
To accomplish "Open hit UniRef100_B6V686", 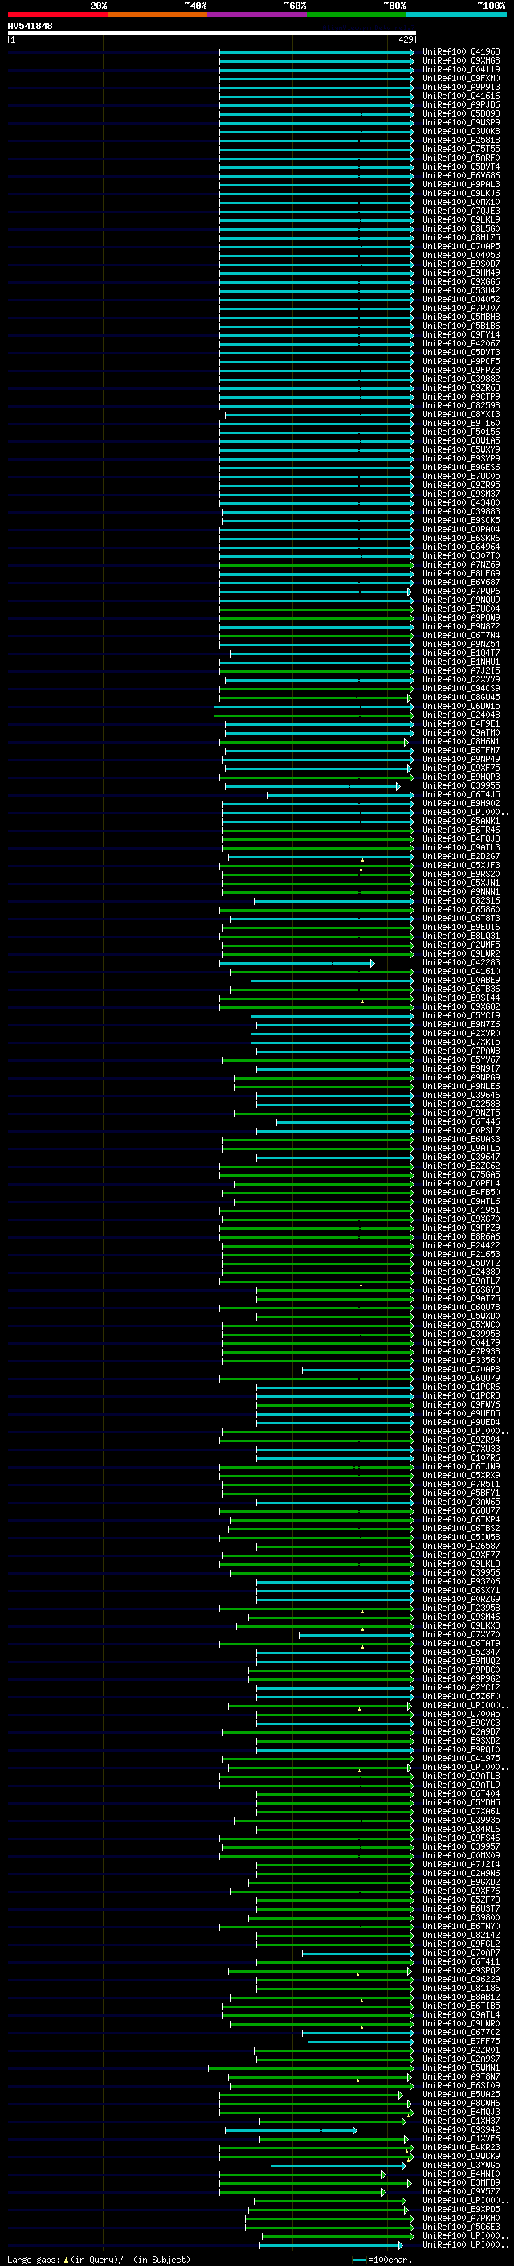I will 461,175.
